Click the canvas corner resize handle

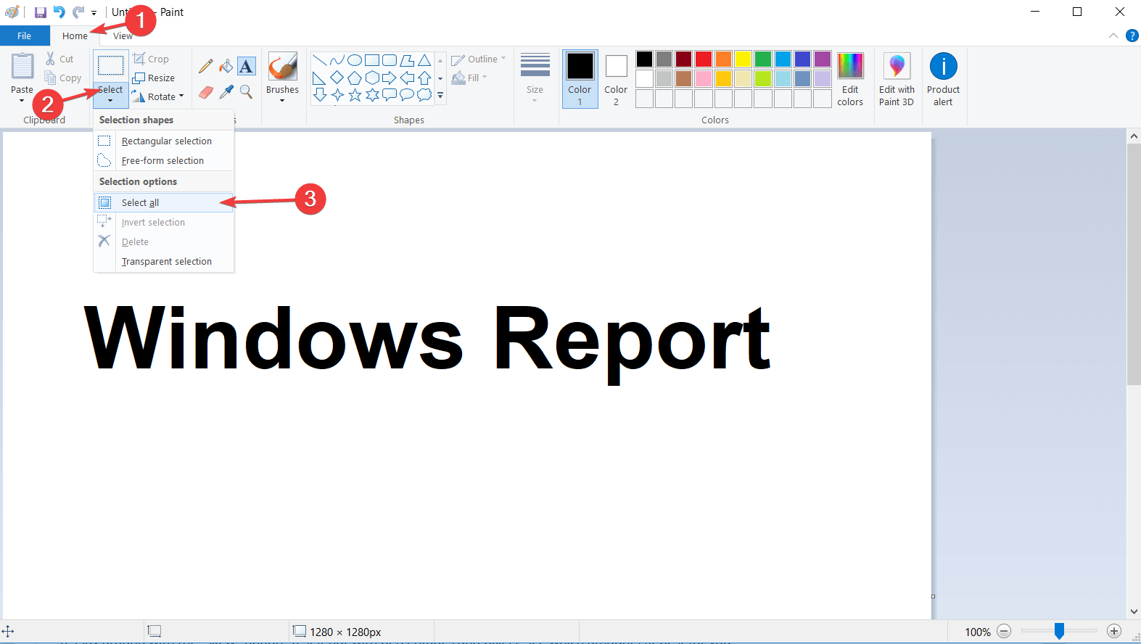(933, 596)
